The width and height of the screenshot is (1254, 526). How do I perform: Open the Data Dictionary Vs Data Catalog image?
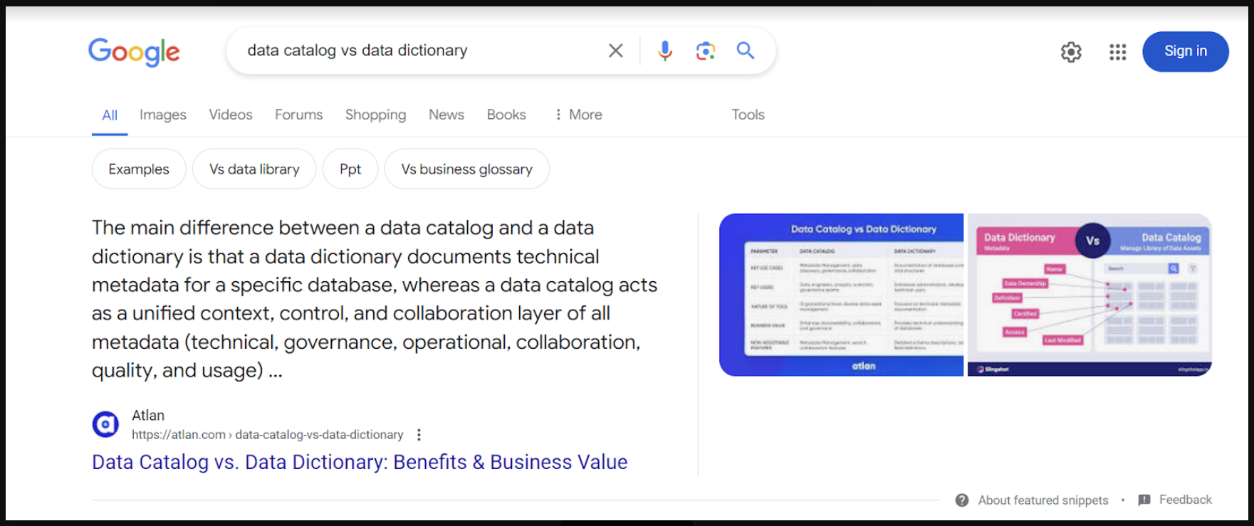[1090, 295]
